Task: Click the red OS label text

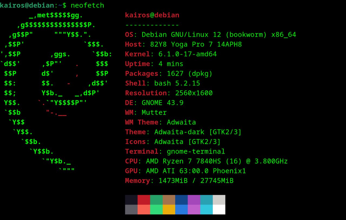Action: [x=129, y=35]
